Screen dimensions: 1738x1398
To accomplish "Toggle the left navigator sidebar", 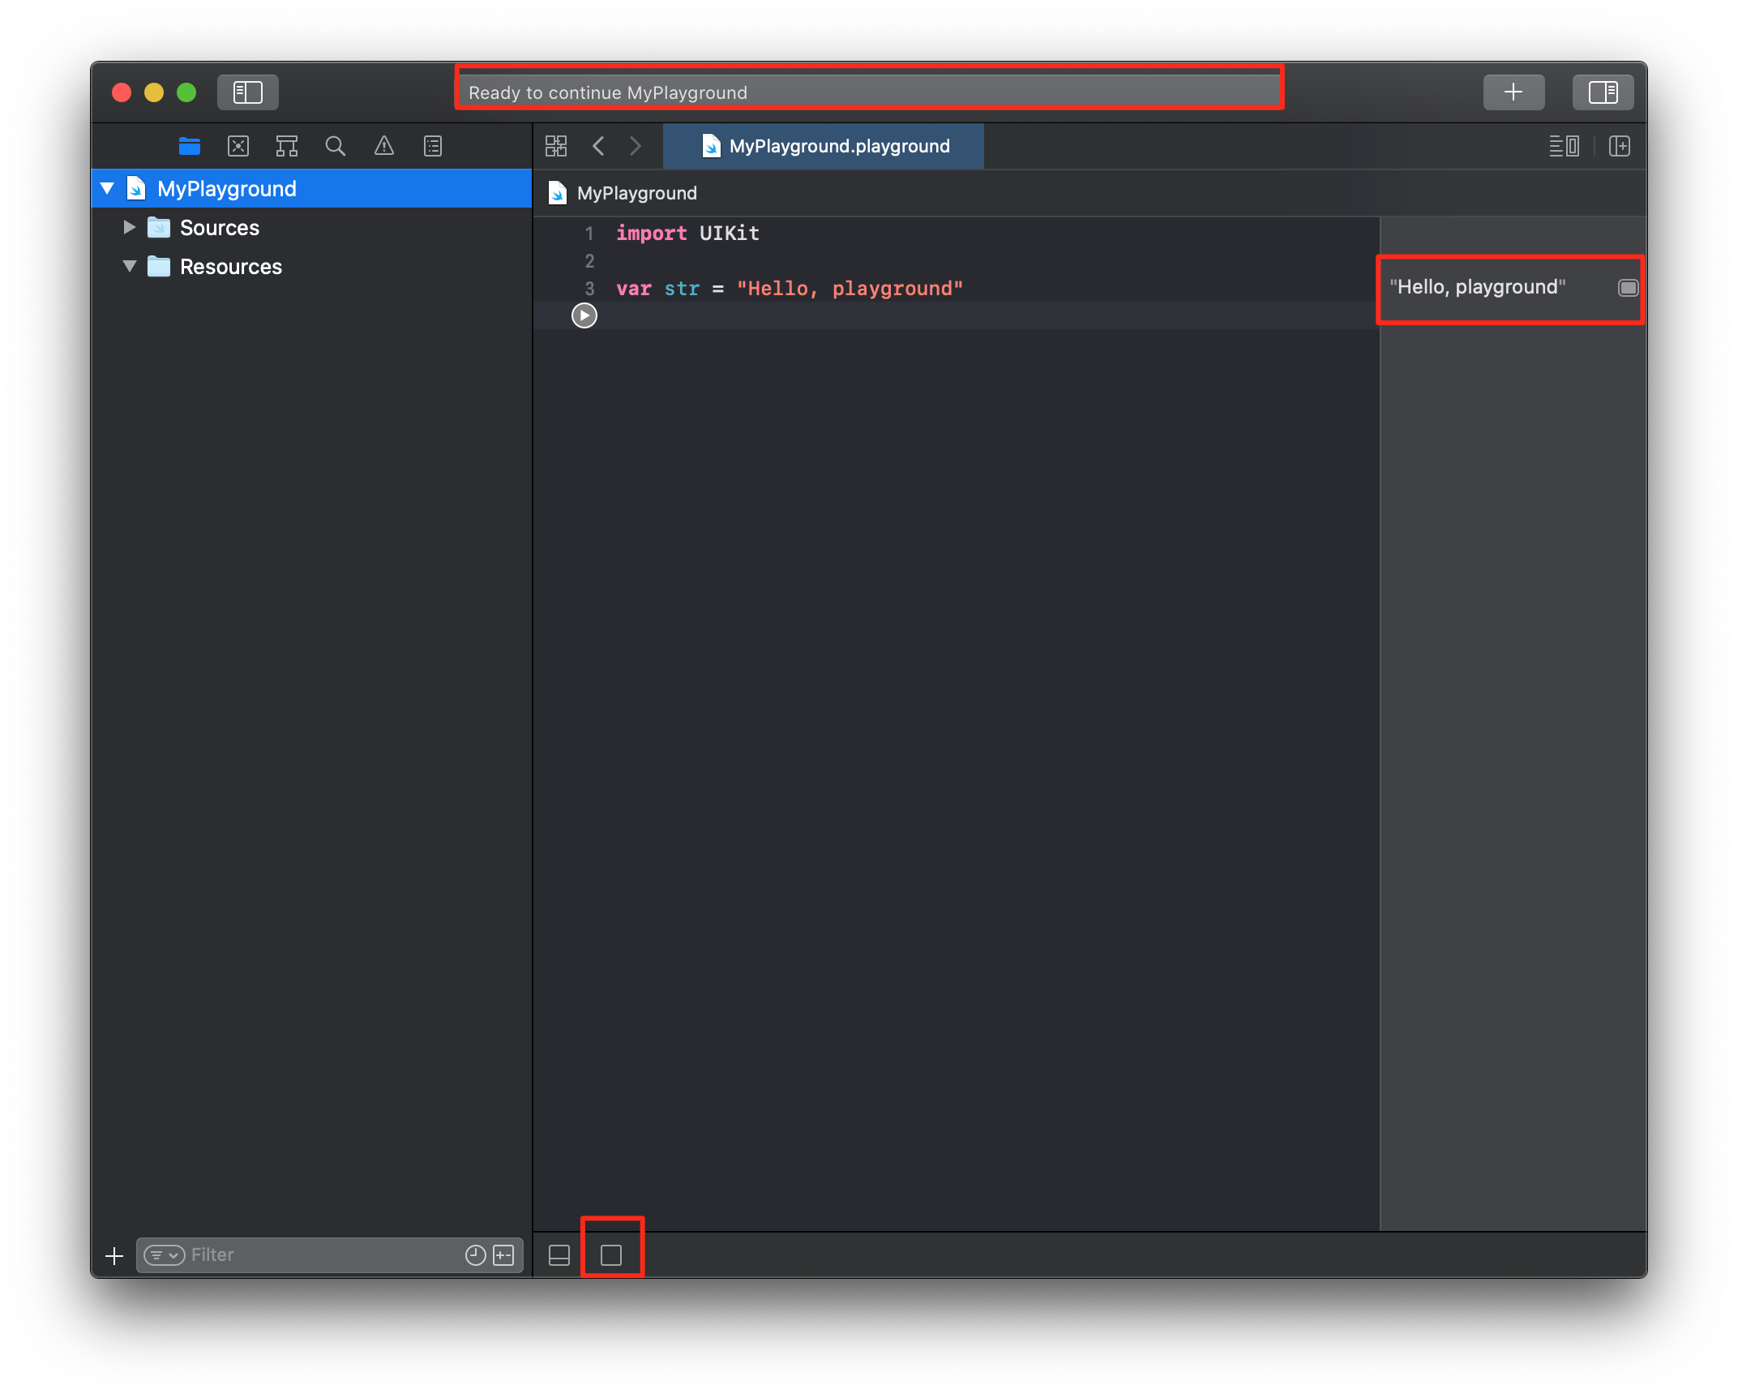I will pos(247,92).
